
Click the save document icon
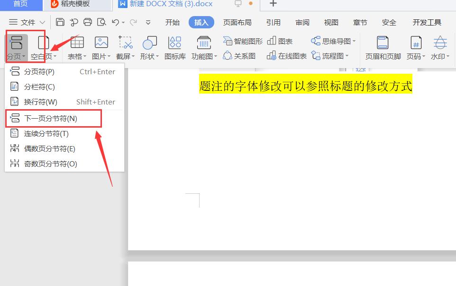coord(61,22)
